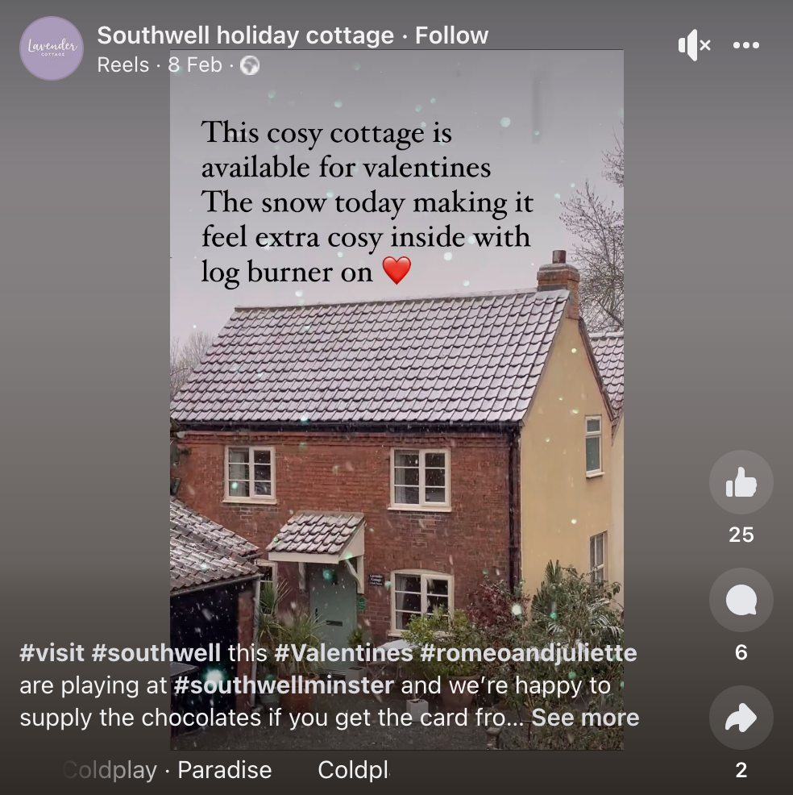
Task: Click the Lavender Cottage profile picture
Action: pos(52,48)
